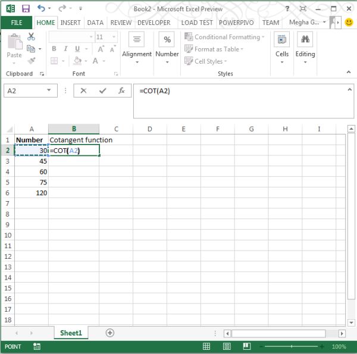Click the formula bar text =COT(A2)
This screenshot has width=357, height=354.
coord(155,91)
